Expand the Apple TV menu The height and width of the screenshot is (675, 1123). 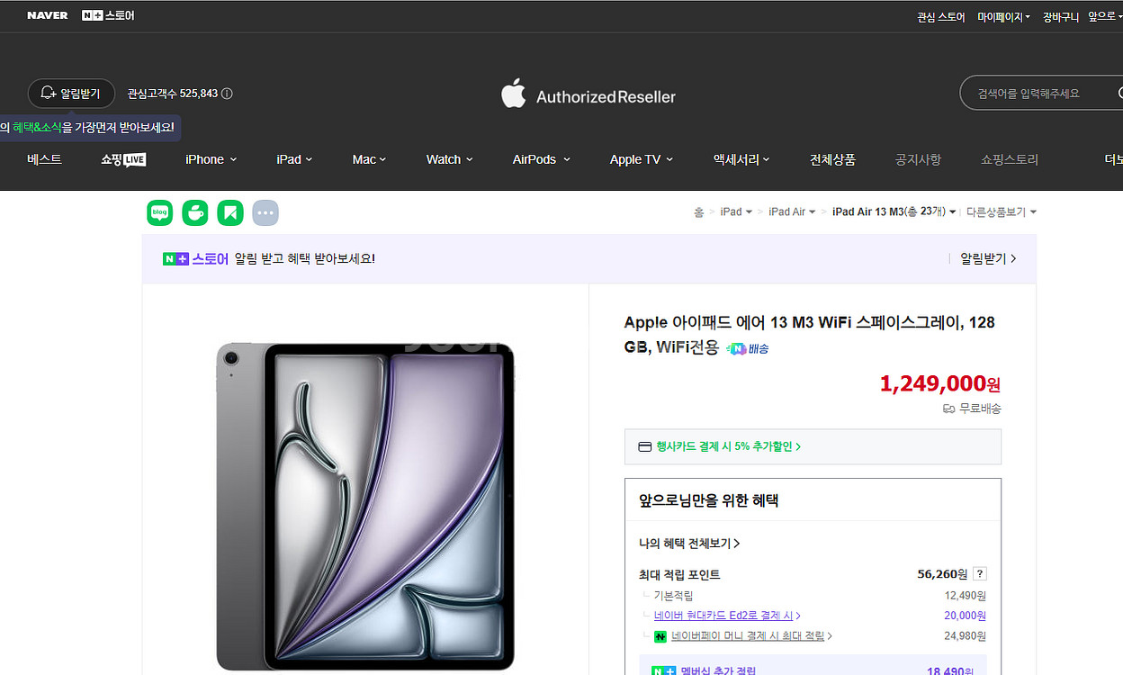tap(641, 159)
